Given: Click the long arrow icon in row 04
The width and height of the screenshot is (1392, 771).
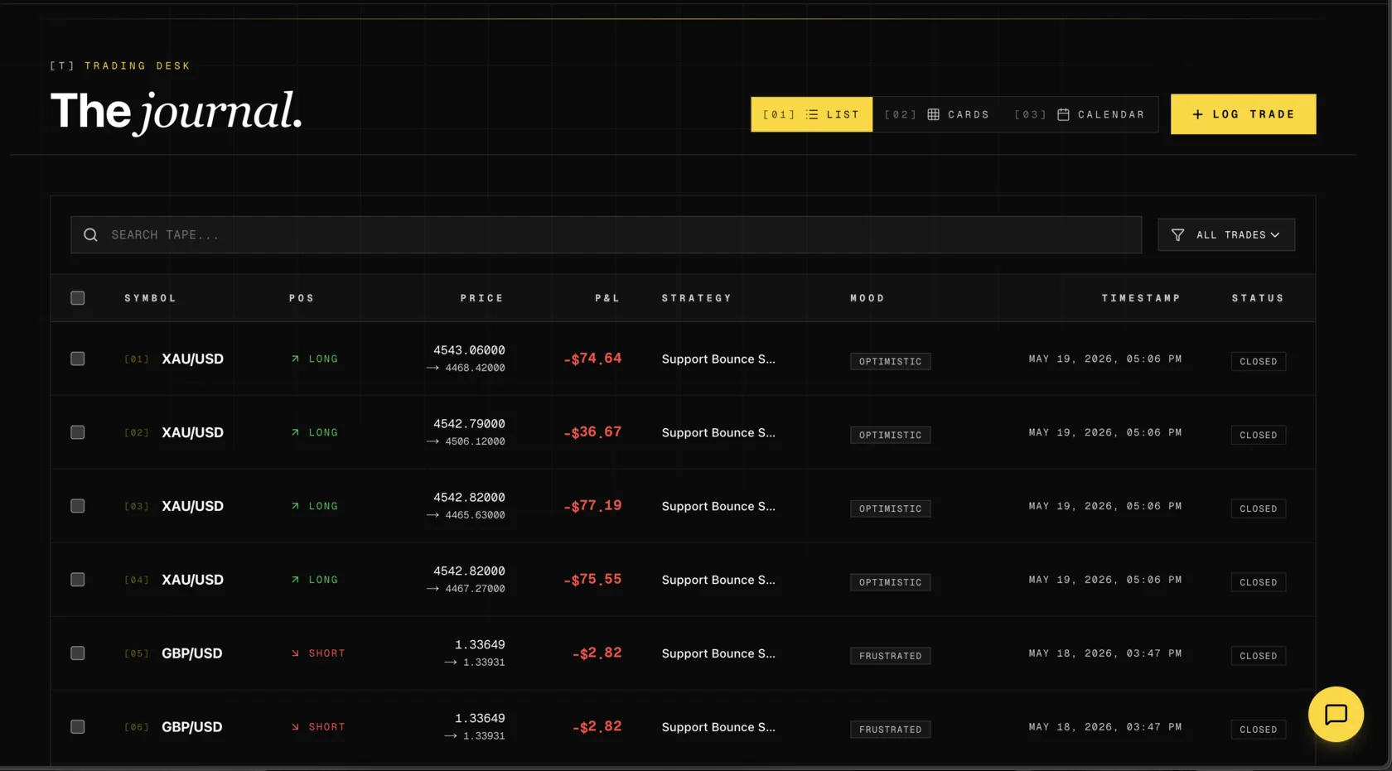Looking at the screenshot, I should [295, 580].
